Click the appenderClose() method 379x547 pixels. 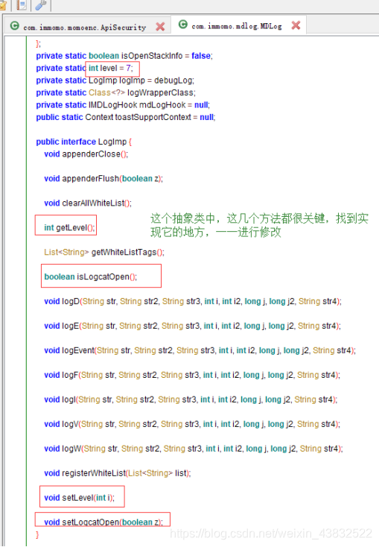pyautogui.click(x=86, y=154)
